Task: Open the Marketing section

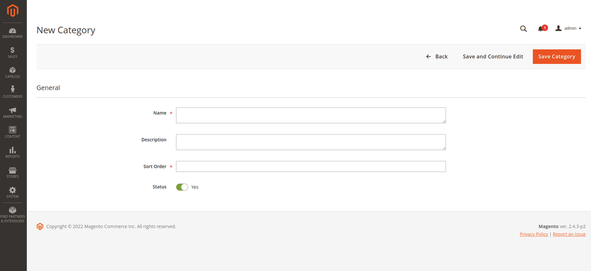Action: [x=12, y=112]
